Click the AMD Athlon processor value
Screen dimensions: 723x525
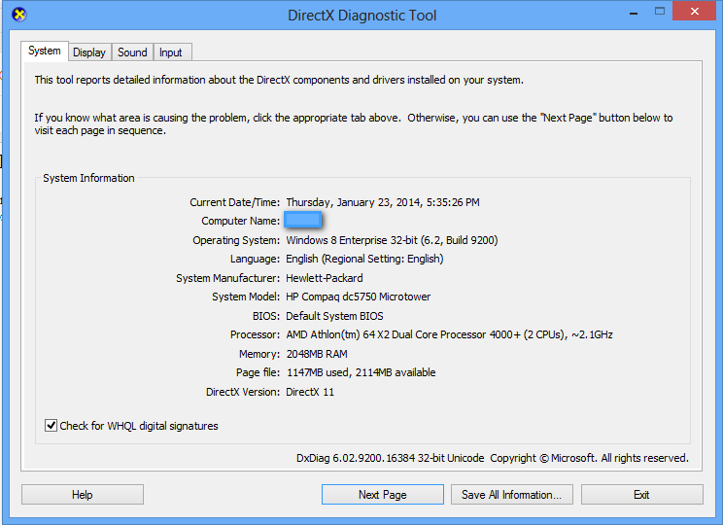click(x=450, y=334)
